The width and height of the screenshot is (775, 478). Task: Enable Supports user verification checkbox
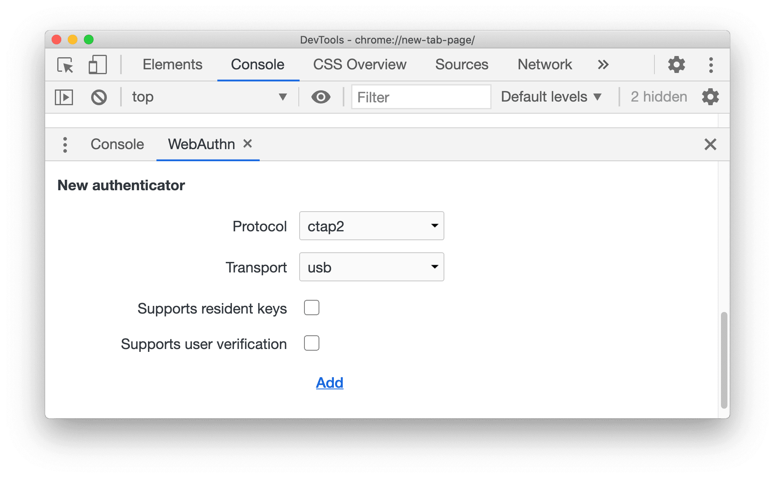pos(312,343)
